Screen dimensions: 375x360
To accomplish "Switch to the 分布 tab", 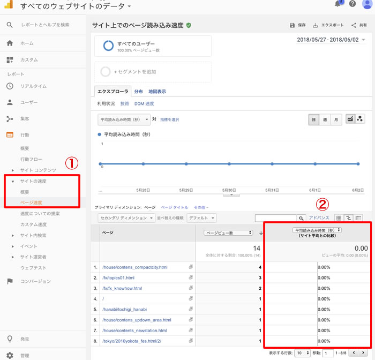I will click(x=138, y=92).
